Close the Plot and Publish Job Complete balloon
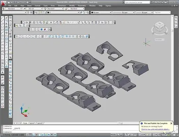This screenshot has height=137, width=179. (171, 123)
